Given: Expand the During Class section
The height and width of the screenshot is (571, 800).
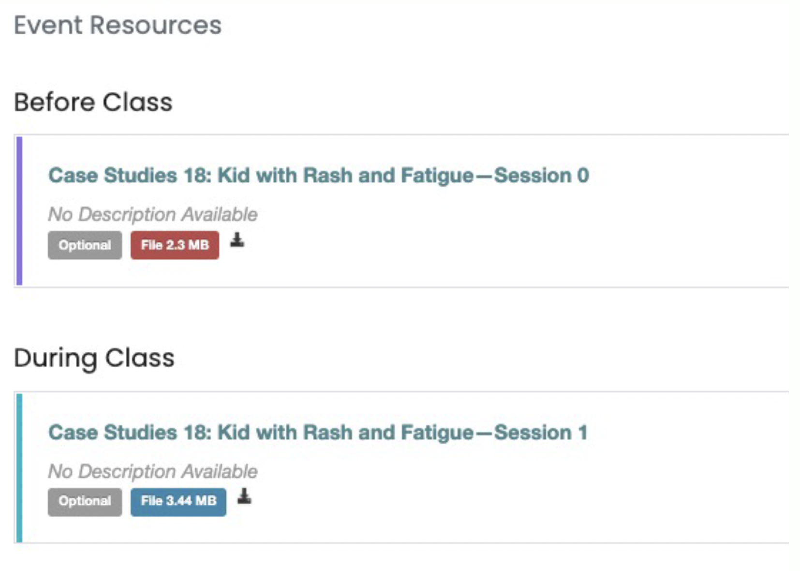Looking at the screenshot, I should click(x=95, y=358).
